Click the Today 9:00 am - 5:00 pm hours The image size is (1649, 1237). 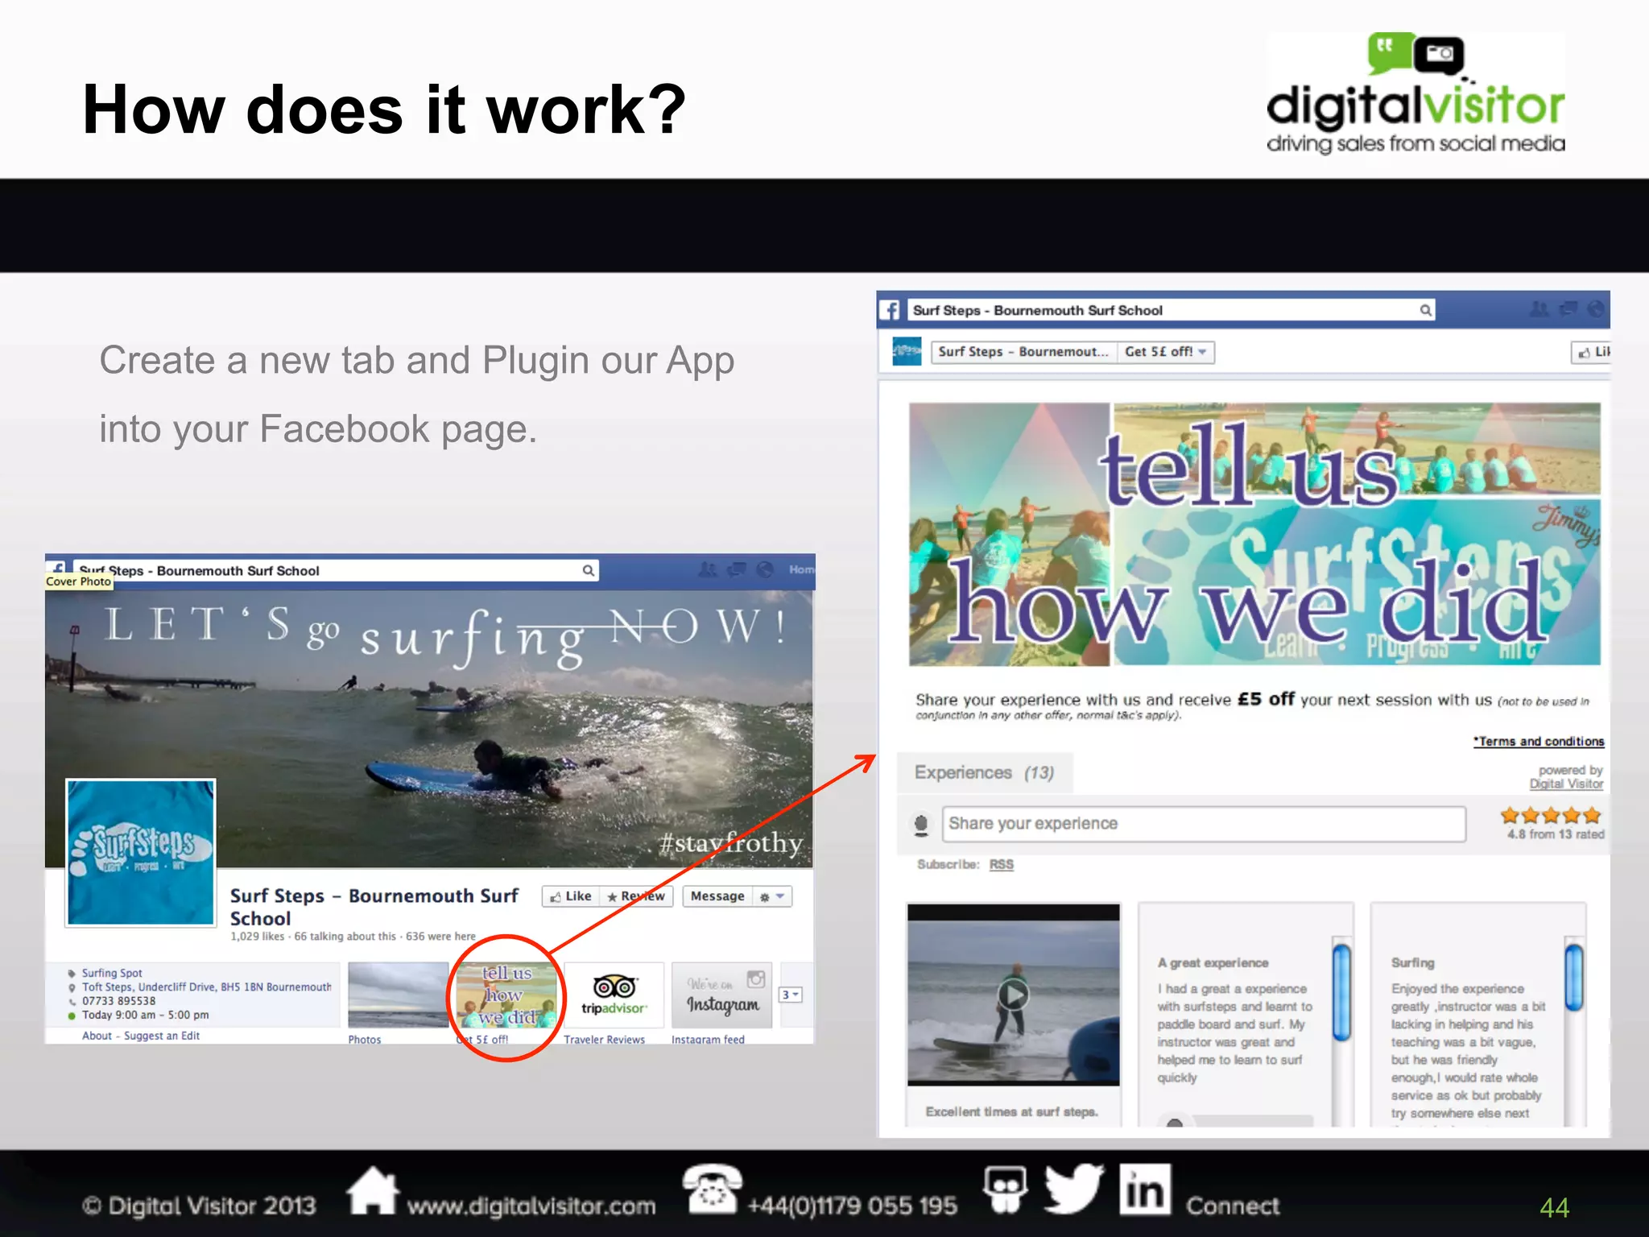145,1015
